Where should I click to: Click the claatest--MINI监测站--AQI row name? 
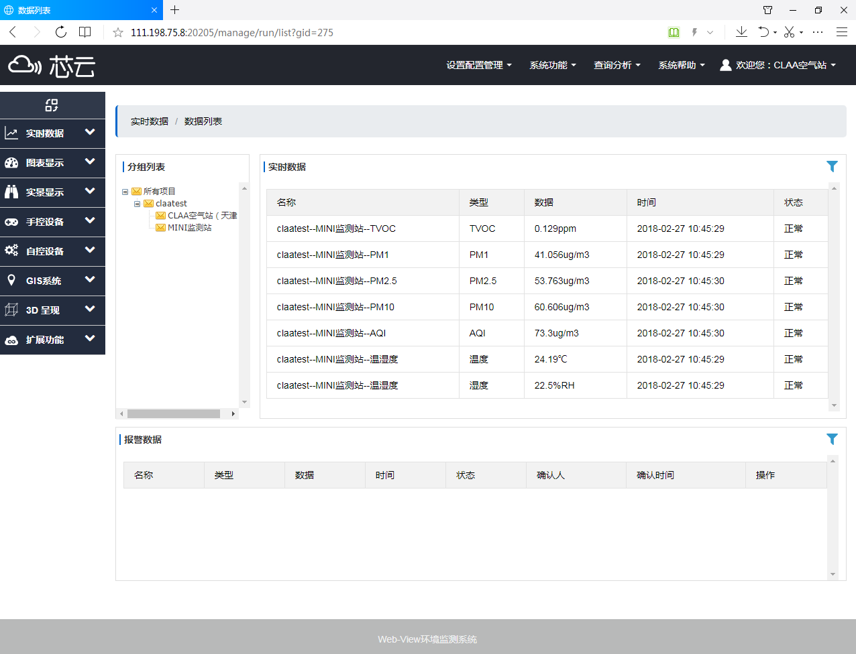coord(331,333)
